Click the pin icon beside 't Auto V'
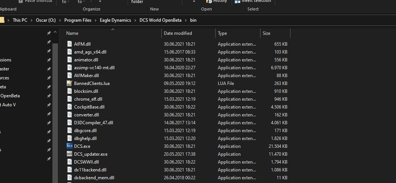 [x=49, y=105]
